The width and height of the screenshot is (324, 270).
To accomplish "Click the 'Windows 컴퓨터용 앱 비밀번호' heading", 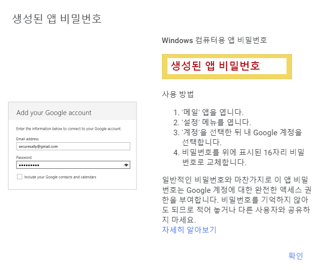I will (214, 40).
